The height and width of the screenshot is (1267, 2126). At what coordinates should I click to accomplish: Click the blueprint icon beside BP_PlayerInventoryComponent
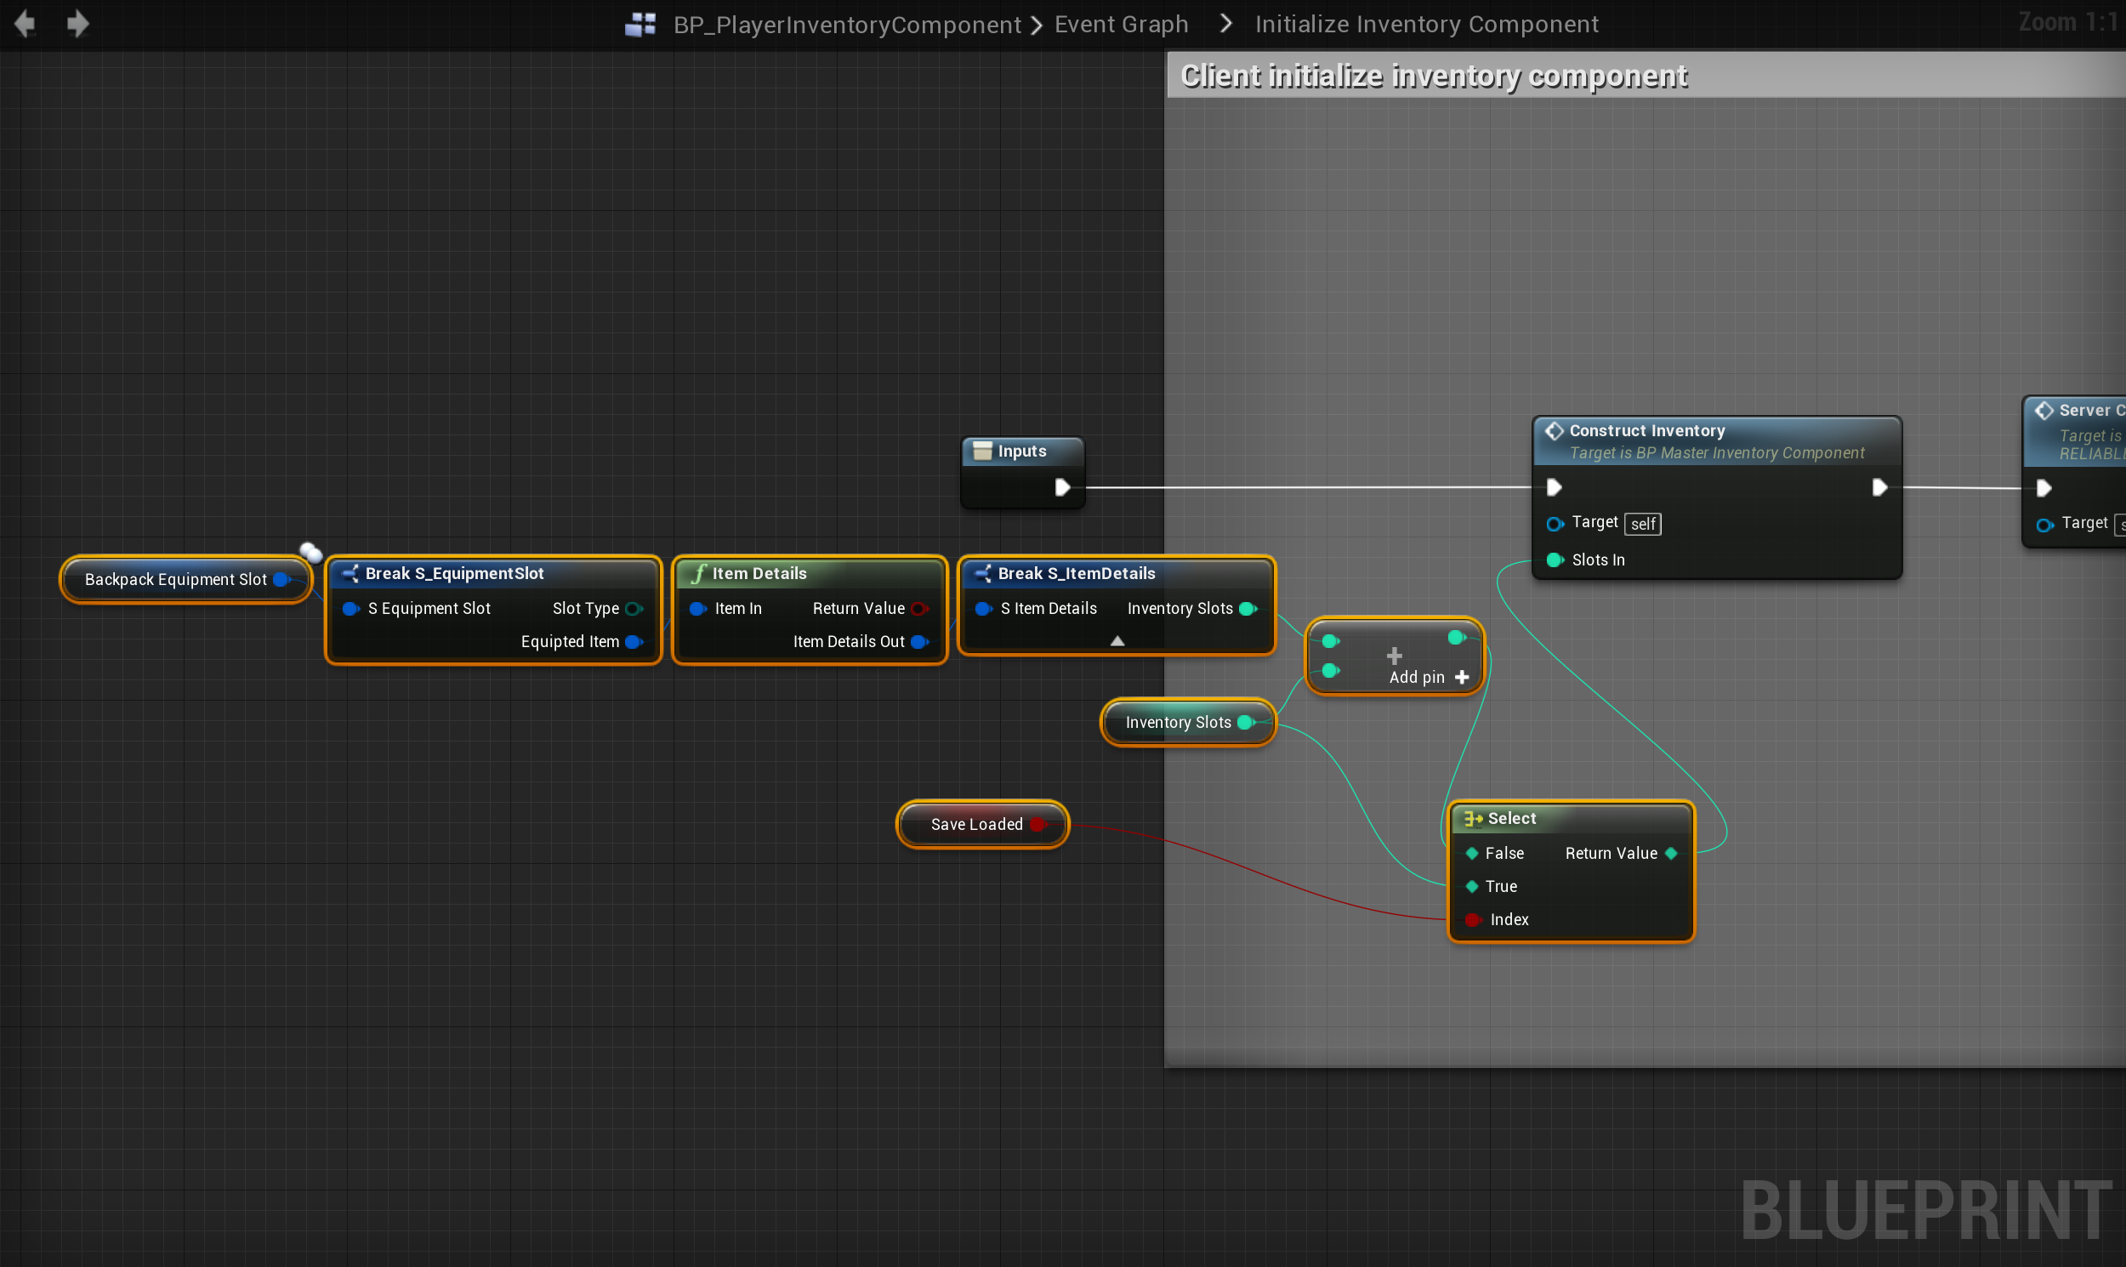[640, 24]
